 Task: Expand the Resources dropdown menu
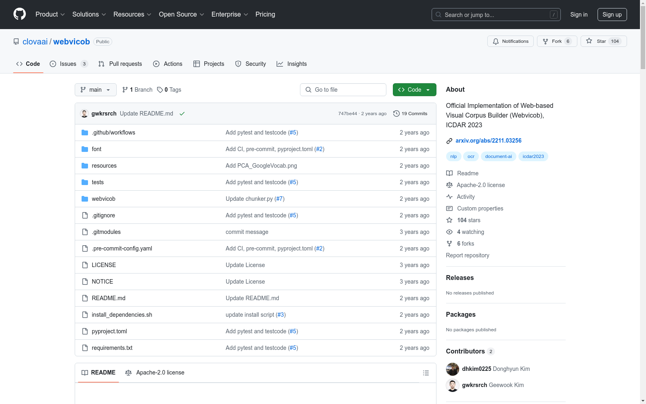[132, 15]
